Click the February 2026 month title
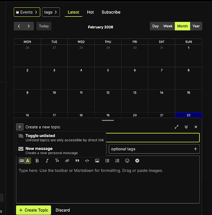 coord(101,27)
